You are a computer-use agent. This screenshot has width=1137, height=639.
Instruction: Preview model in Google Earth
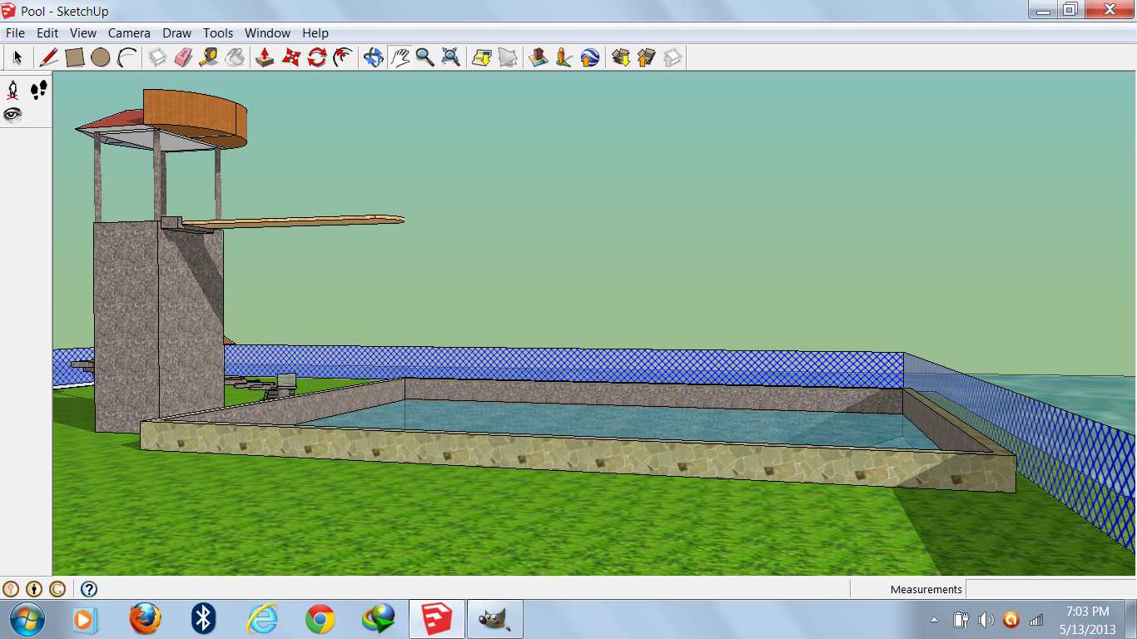click(589, 57)
